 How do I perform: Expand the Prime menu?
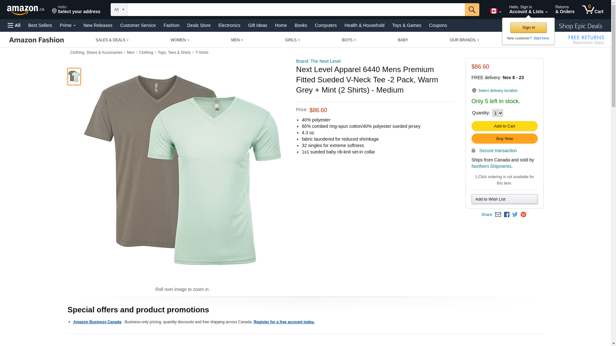(x=68, y=25)
